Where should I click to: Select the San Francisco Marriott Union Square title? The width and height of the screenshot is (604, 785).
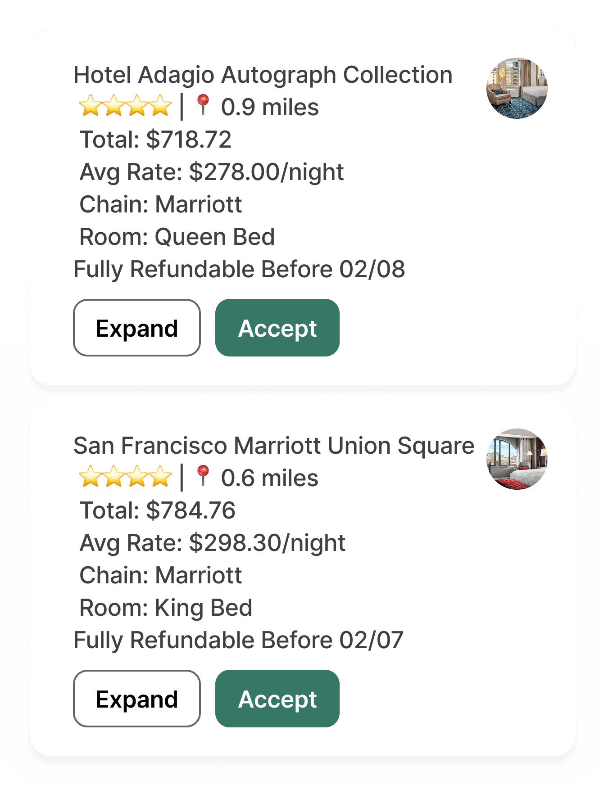coord(273,446)
